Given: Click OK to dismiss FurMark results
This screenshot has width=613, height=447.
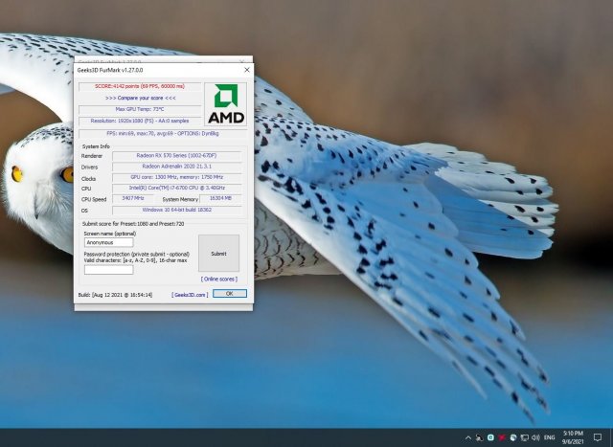Looking at the screenshot, I should [x=230, y=294].
